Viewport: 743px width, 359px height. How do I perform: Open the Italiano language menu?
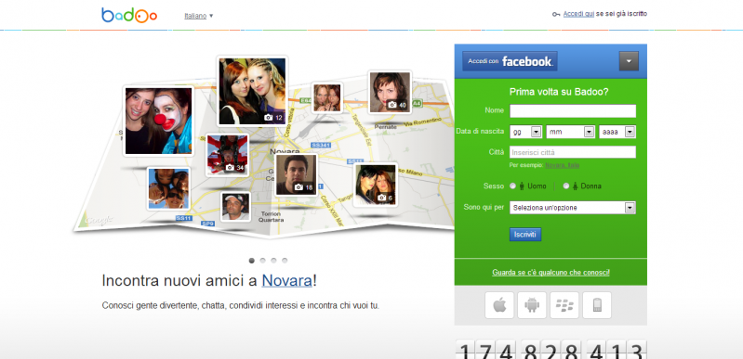[199, 16]
